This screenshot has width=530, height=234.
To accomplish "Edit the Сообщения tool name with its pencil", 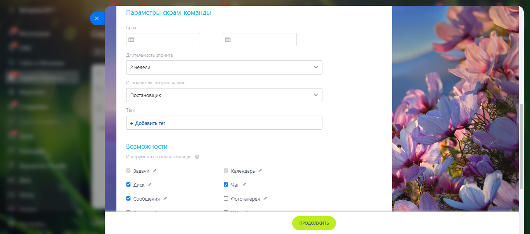I will point(165,198).
